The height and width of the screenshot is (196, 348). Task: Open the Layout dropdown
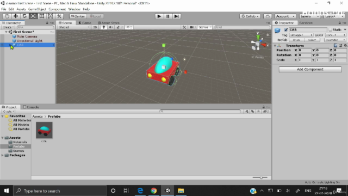[334, 16]
